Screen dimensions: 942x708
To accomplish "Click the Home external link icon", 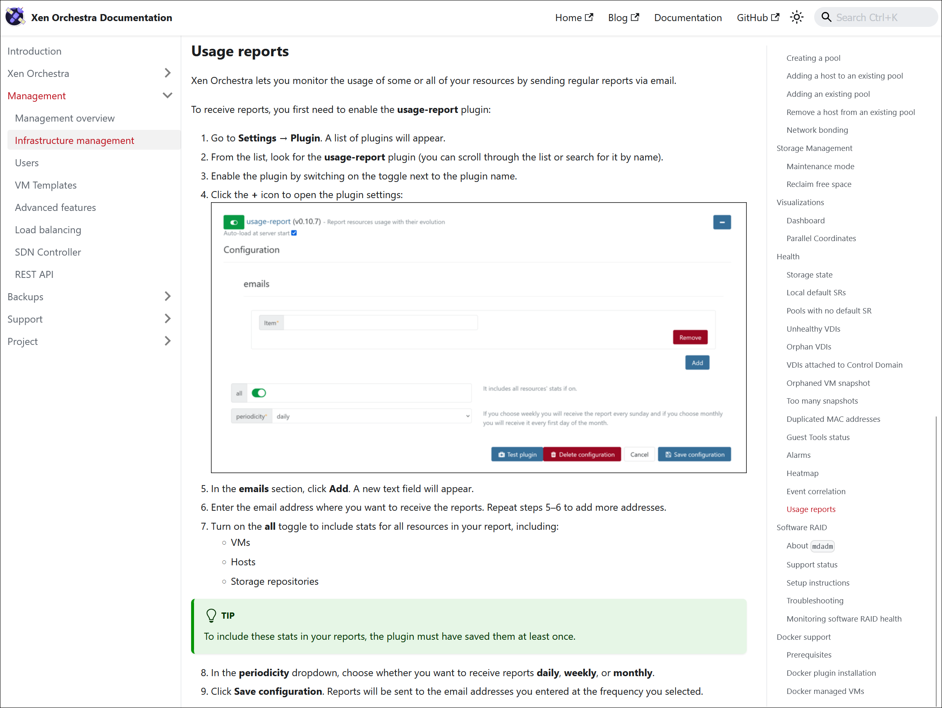I will click(589, 17).
